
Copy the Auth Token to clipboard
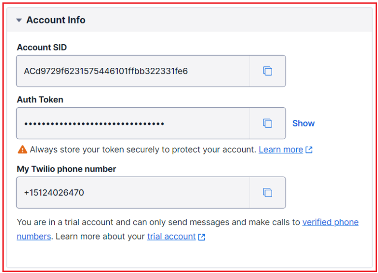click(x=267, y=123)
